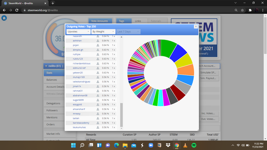Select Stats in the sidebar
267x150 pixels.
point(54,72)
